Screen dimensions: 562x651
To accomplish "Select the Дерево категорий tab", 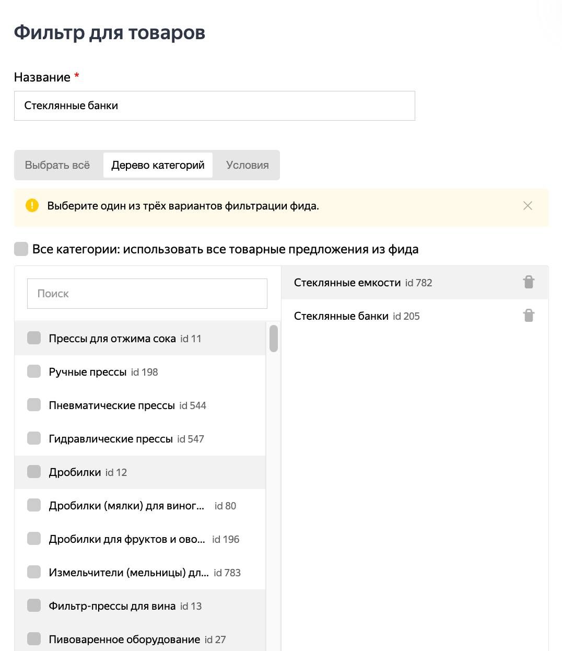I will click(x=158, y=165).
